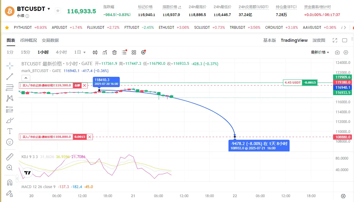354x202 pixels.
Task: Click the 指数价格 label
Action: point(170,7)
